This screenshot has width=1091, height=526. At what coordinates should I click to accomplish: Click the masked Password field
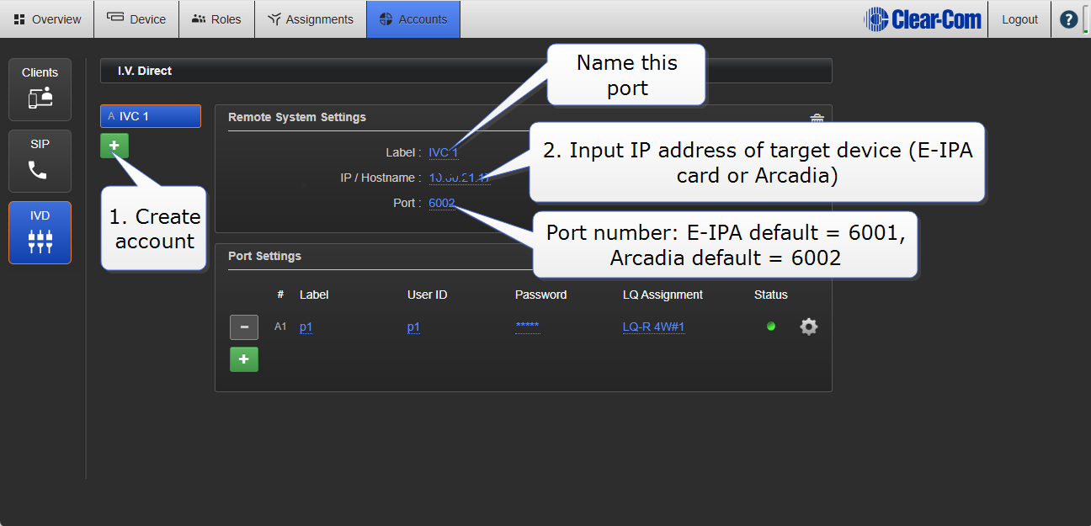click(x=527, y=327)
